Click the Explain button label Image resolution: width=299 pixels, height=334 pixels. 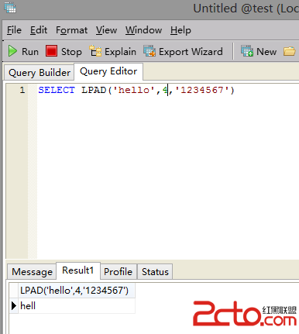[120, 52]
